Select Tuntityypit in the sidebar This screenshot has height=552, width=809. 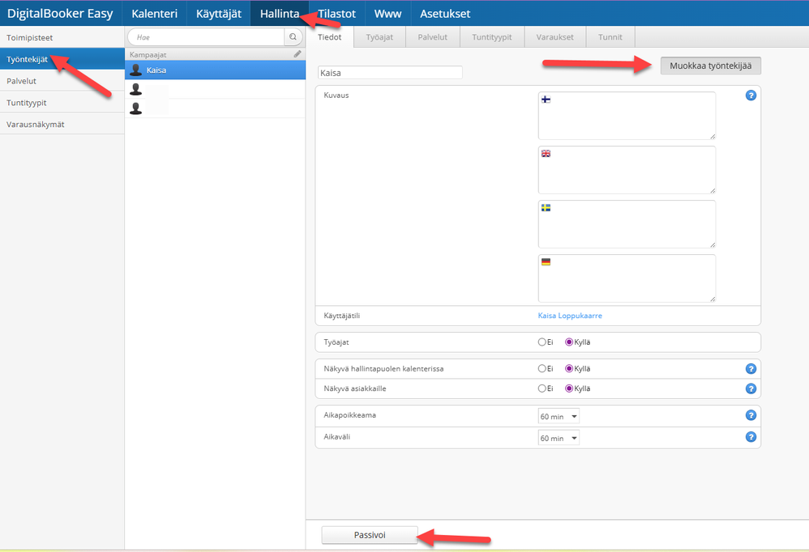62,103
